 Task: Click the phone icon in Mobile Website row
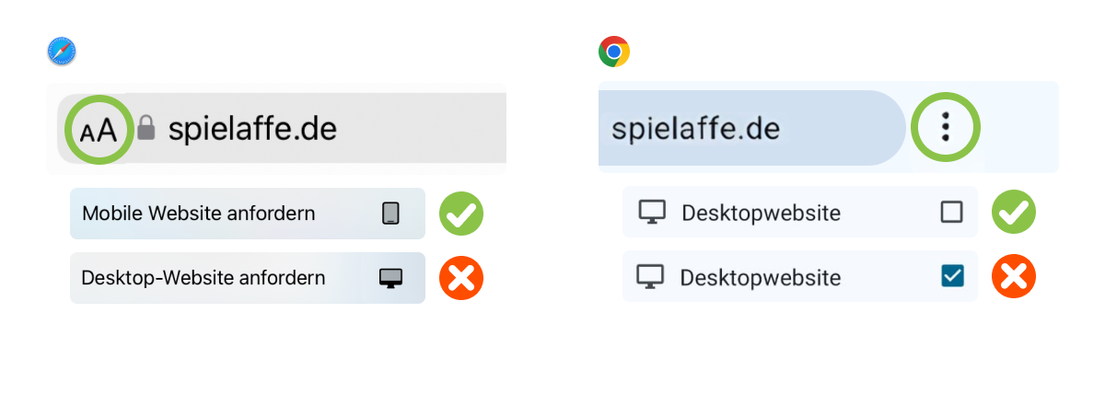[x=390, y=214]
